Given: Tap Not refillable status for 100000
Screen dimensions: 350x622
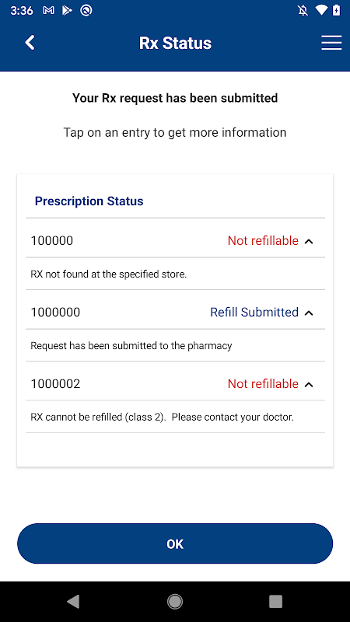Looking at the screenshot, I should point(263,240).
